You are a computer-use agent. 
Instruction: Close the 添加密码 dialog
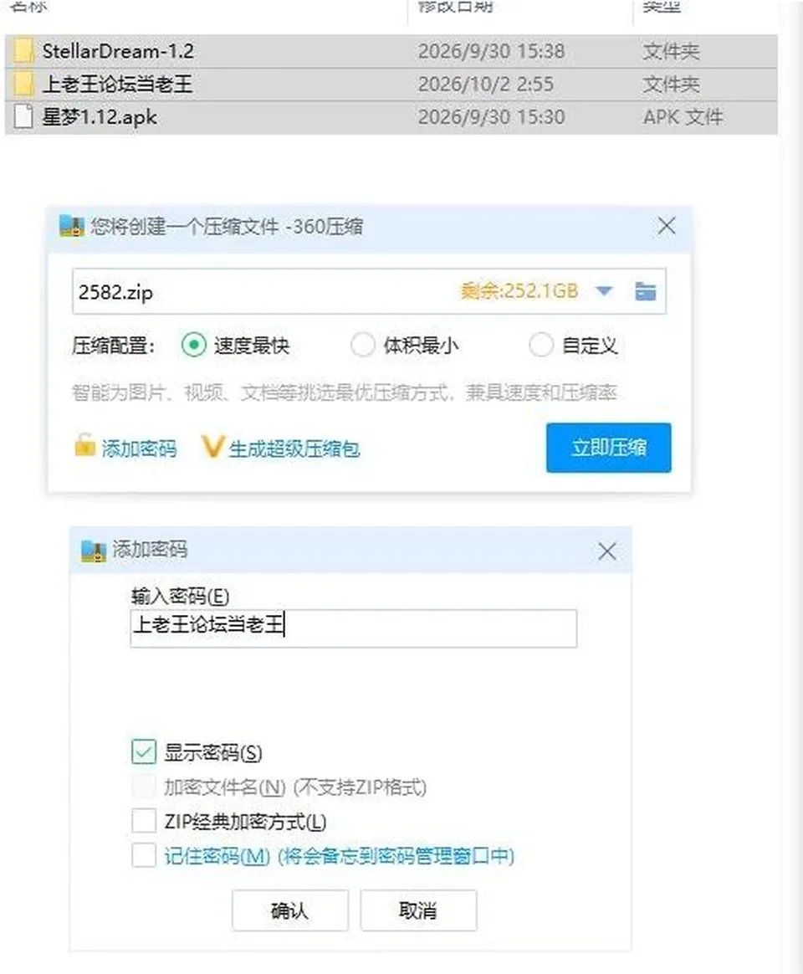click(x=606, y=551)
